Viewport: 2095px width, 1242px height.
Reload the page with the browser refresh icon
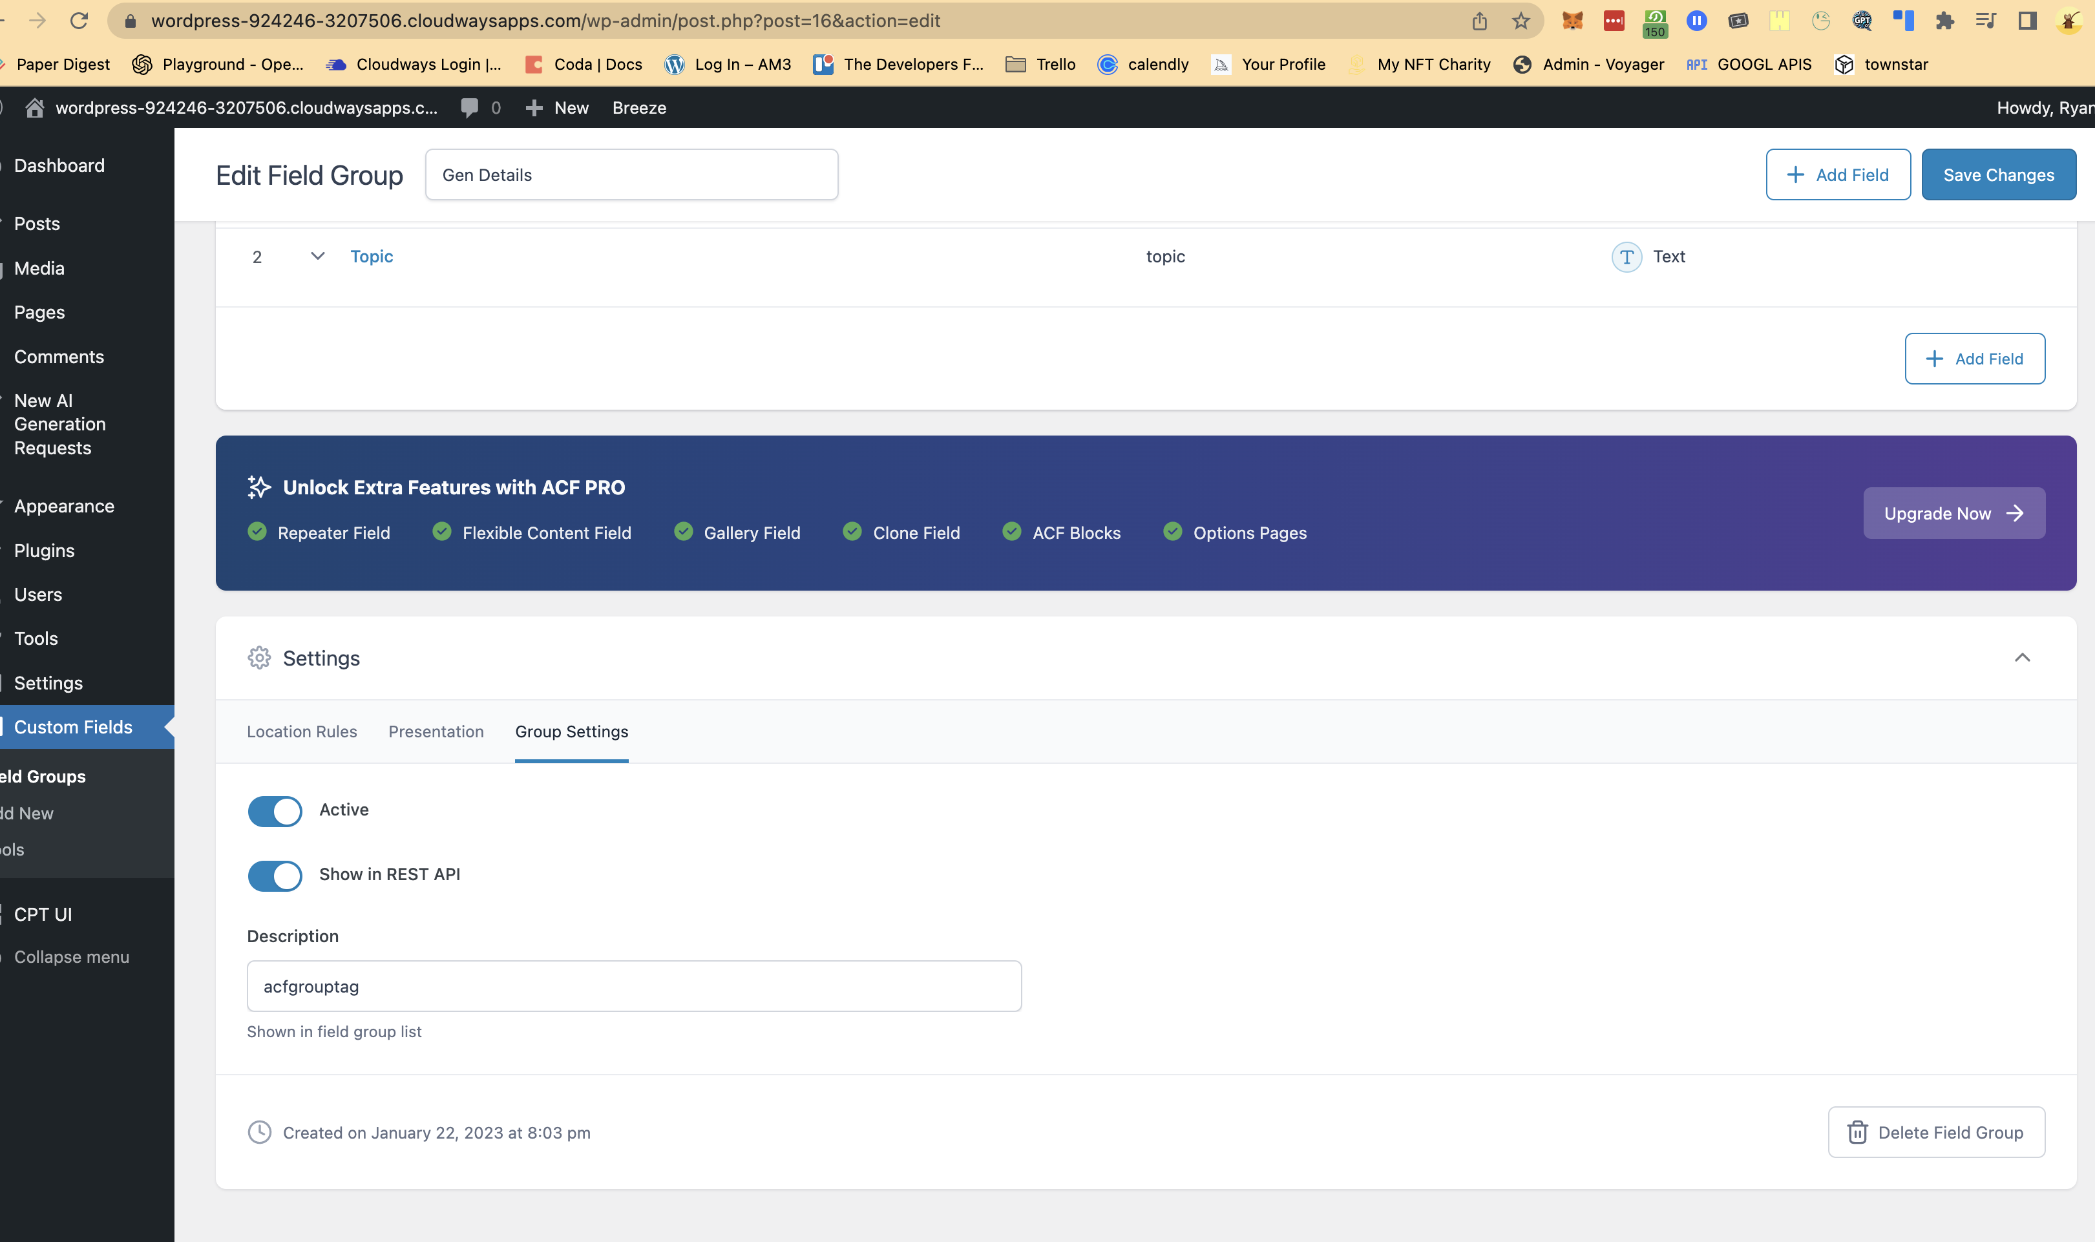pos(79,21)
